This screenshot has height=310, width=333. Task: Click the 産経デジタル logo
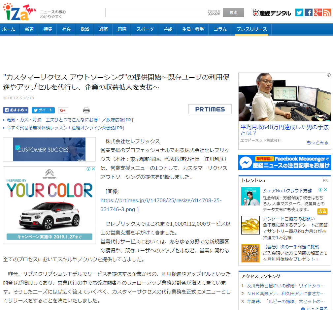[271, 13]
